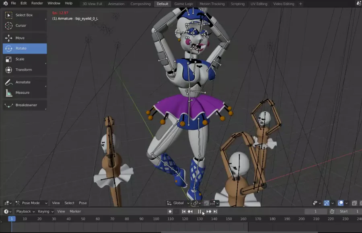Image resolution: width=362 pixels, height=233 pixels.
Task: Open the Playback dropdown in timeline
Action: point(25,212)
